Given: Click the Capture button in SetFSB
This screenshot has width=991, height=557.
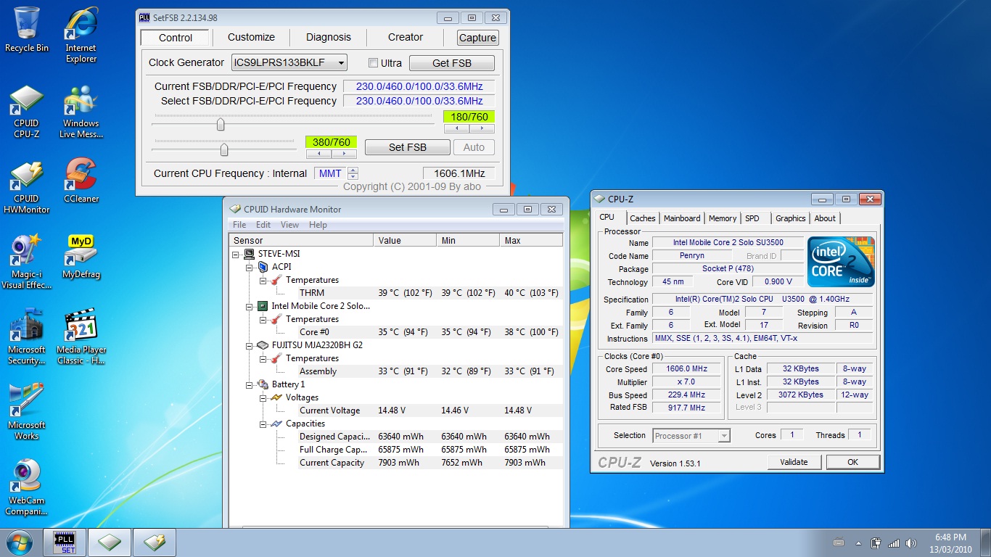Looking at the screenshot, I should pyautogui.click(x=478, y=38).
